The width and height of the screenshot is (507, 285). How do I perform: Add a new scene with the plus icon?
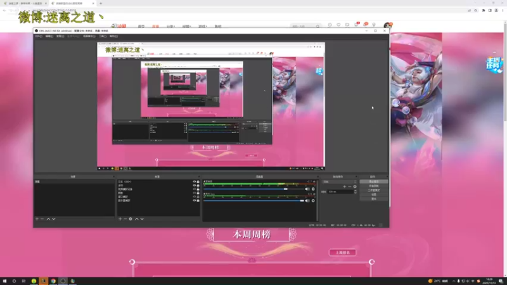[37, 219]
